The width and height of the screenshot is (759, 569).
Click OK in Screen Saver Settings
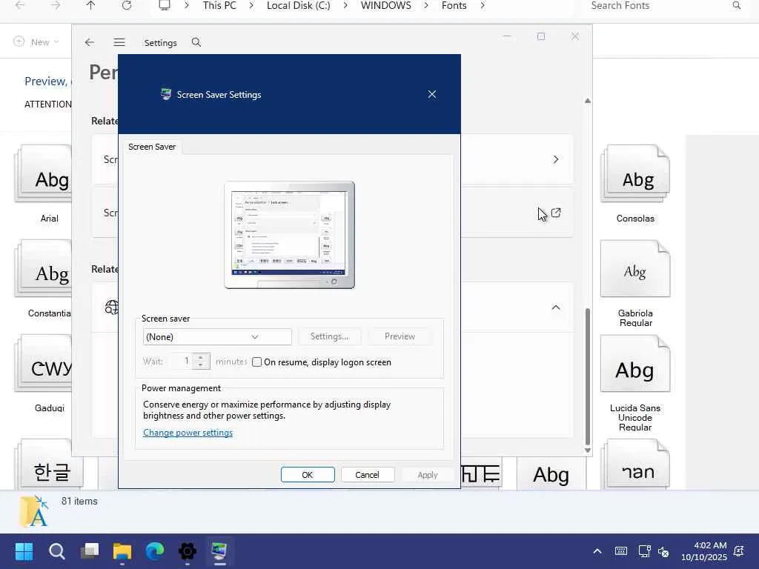coord(308,475)
